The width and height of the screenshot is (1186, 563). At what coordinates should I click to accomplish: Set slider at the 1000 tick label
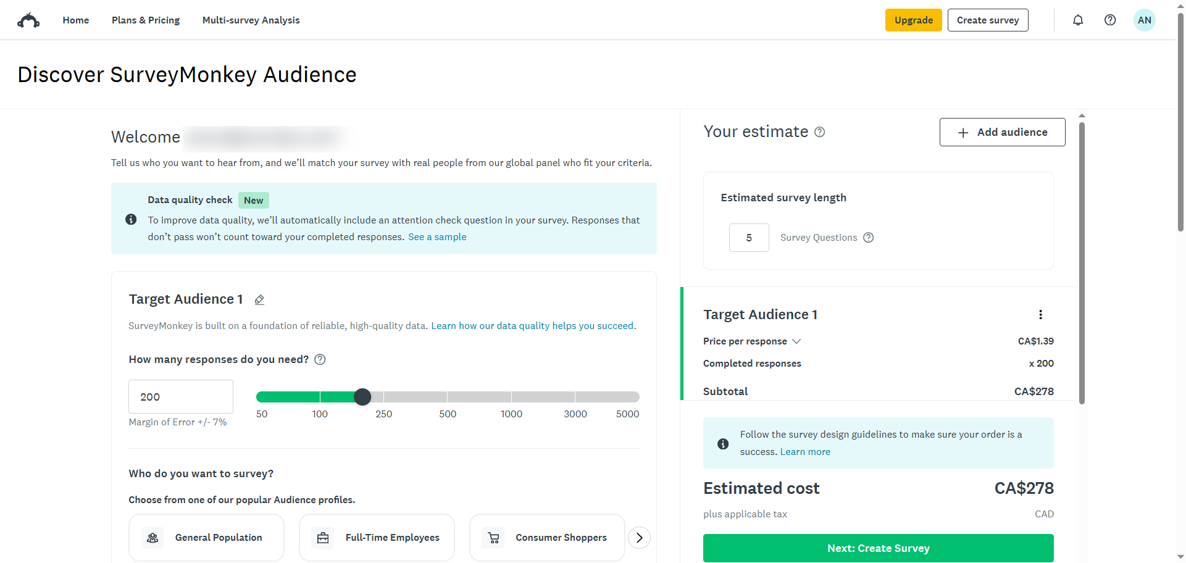511,414
